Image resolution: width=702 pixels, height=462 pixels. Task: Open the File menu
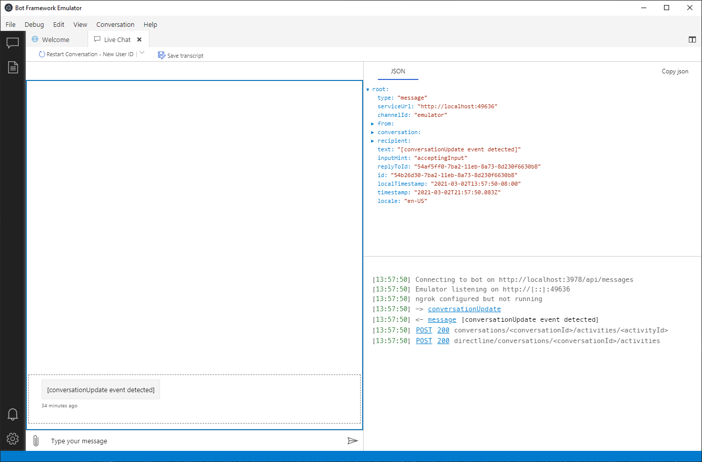tap(11, 24)
